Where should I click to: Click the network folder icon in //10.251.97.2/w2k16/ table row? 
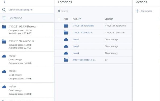pos(66,33)
